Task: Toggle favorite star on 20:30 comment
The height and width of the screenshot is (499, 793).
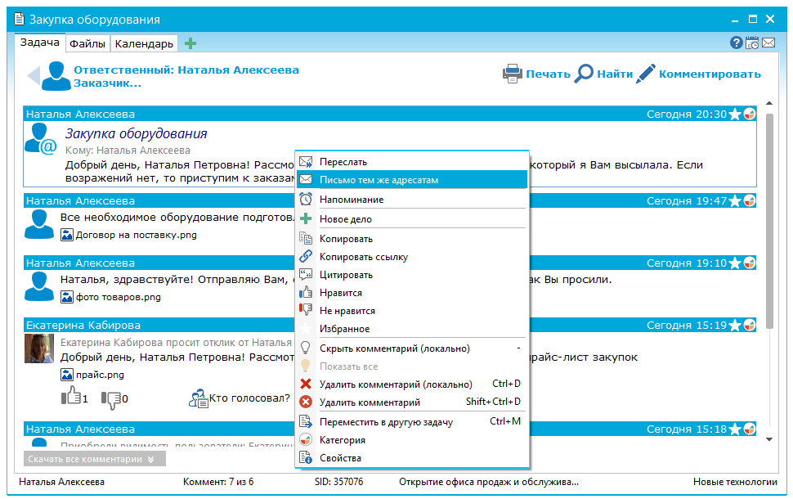Action: 735,115
